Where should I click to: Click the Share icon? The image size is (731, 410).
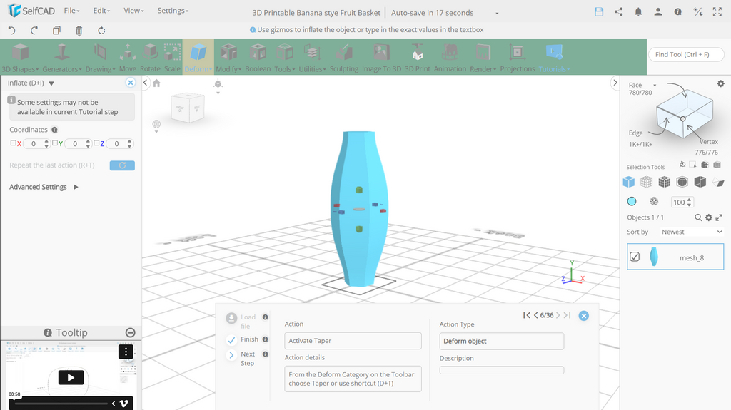(619, 12)
